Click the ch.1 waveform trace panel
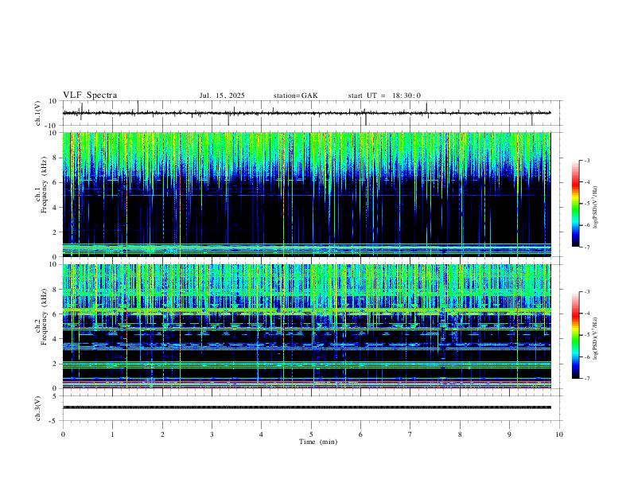 [x=313, y=113]
